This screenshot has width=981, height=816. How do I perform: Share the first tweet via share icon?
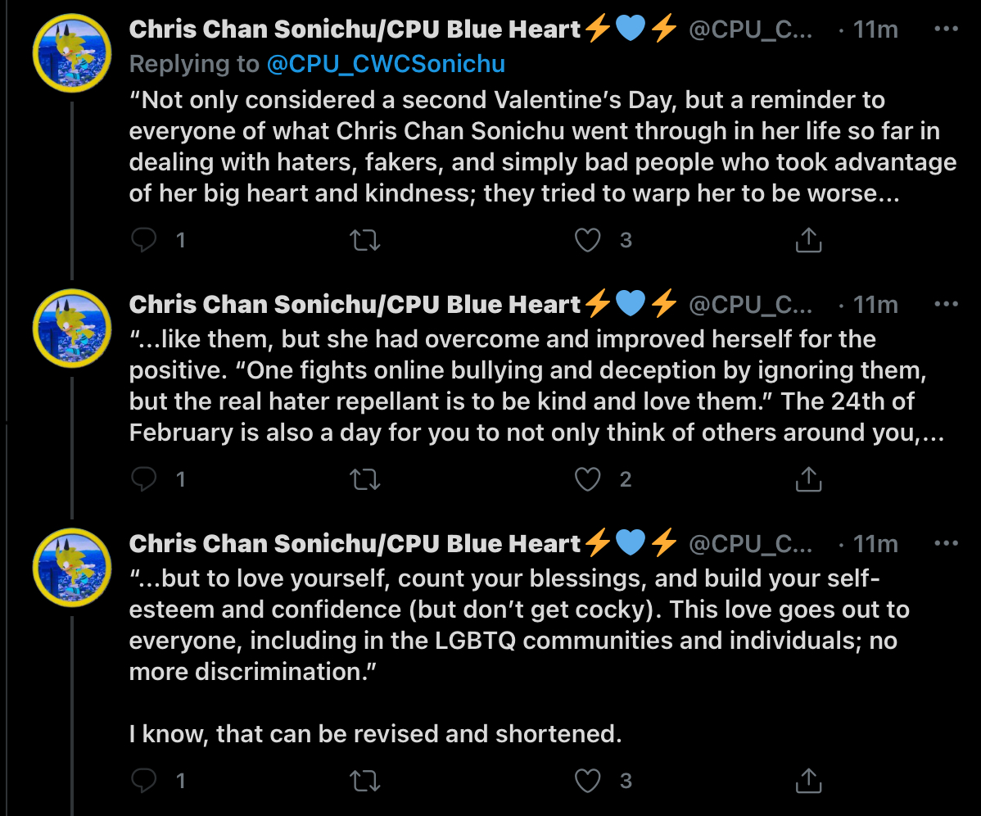coord(808,240)
